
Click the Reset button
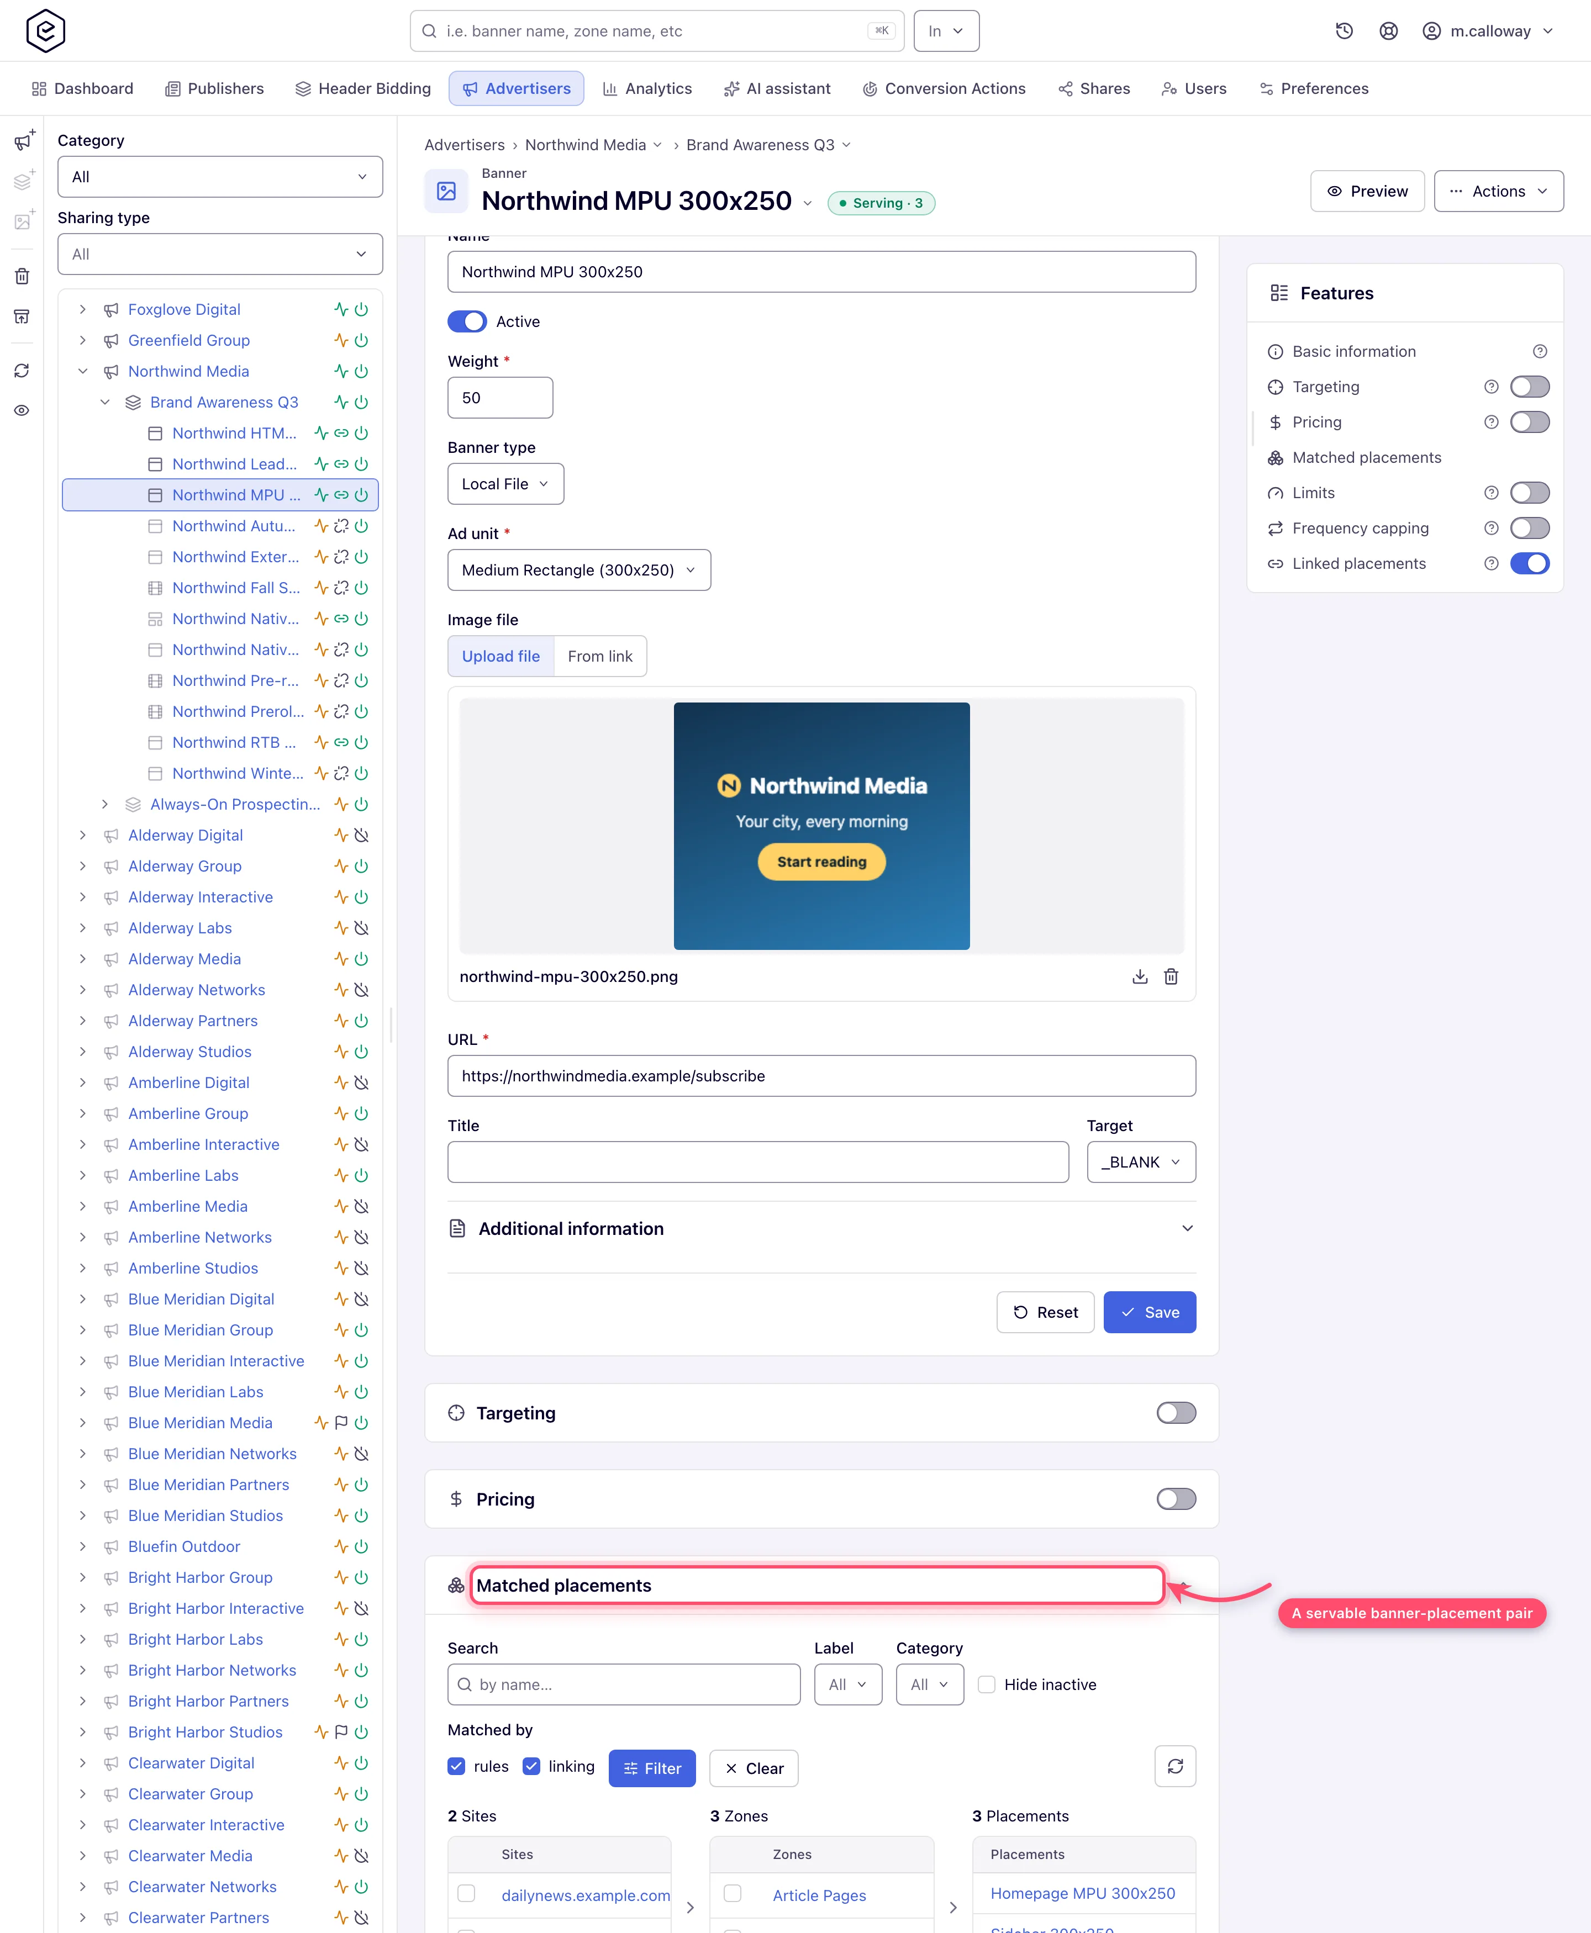pos(1045,1312)
